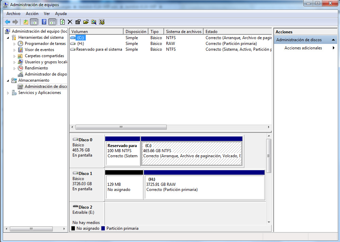This screenshot has height=242, width=340.
Task: Click the blue Back arrow in toolbar
Action: tap(7, 22)
